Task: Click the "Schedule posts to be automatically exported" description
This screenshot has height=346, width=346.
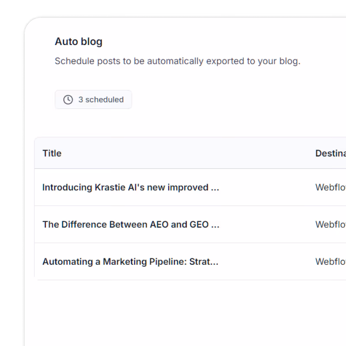Action: pyautogui.click(x=177, y=61)
